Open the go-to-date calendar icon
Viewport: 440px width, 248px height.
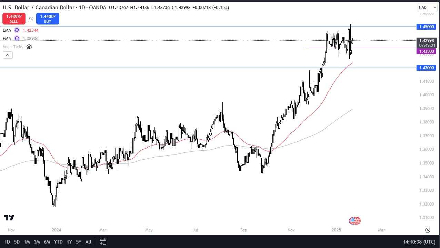(x=103, y=242)
